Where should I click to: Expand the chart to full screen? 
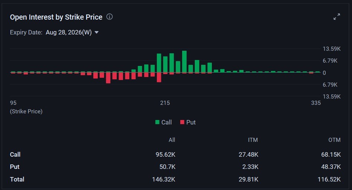(337, 17)
